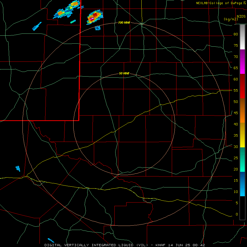Pick the green segment of the VIL legend
This screenshot has height=247, width=247.
pos(242,159)
